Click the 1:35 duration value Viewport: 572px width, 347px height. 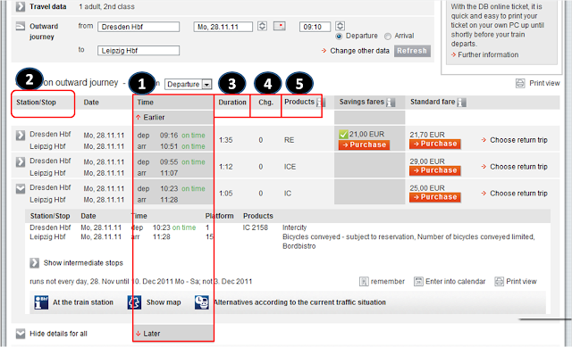(x=226, y=140)
